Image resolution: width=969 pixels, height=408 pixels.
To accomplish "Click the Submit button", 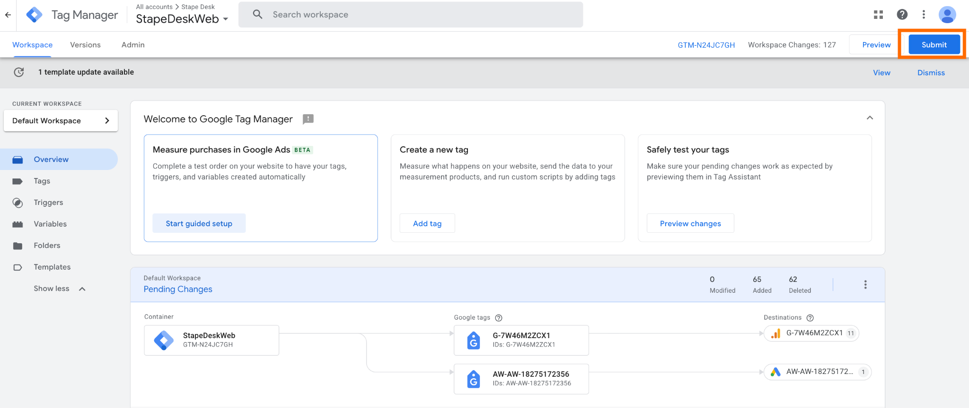I will pos(934,45).
